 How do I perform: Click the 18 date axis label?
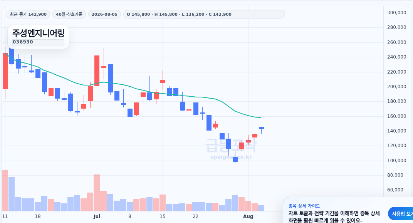coord(38,216)
